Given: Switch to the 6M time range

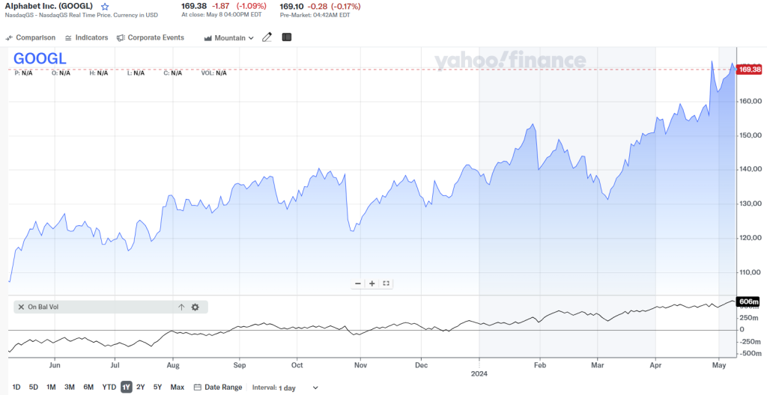Looking at the screenshot, I should [x=88, y=388].
